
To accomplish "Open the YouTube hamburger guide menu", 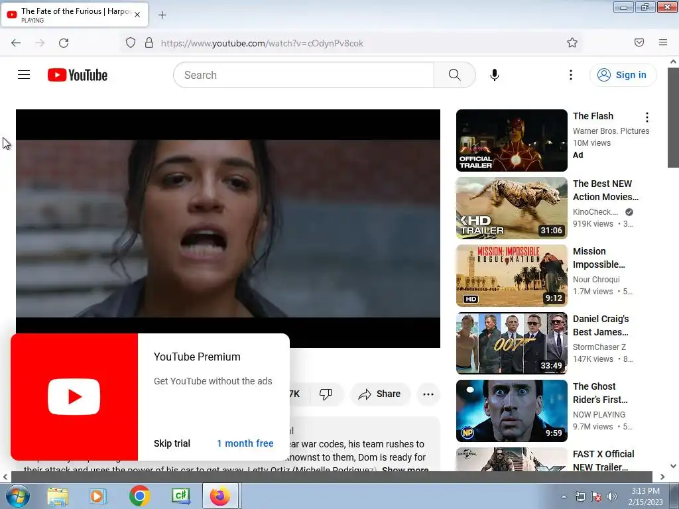I will coord(24,75).
